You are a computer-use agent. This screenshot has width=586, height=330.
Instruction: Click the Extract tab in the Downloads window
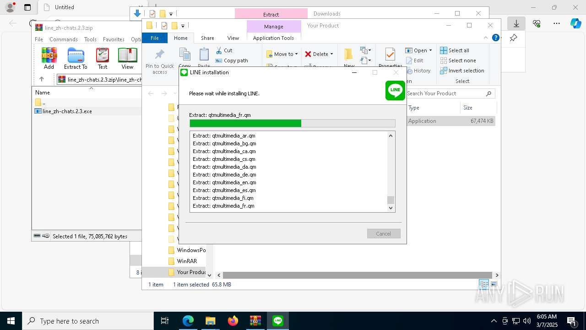[x=271, y=14]
